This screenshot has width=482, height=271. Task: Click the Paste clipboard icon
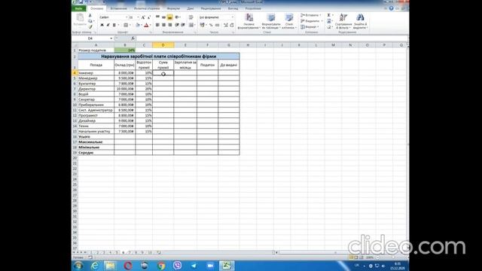pos(80,17)
